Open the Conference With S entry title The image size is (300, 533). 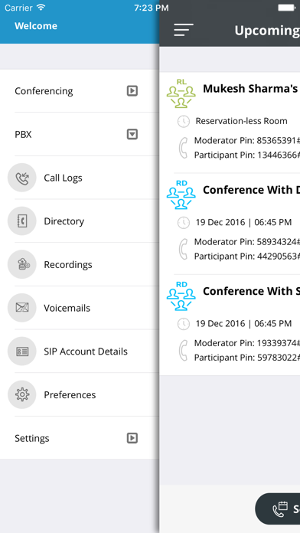tap(251, 291)
